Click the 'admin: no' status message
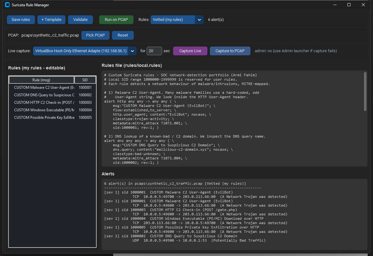Screen dimensions: 373x256 coord(296,51)
